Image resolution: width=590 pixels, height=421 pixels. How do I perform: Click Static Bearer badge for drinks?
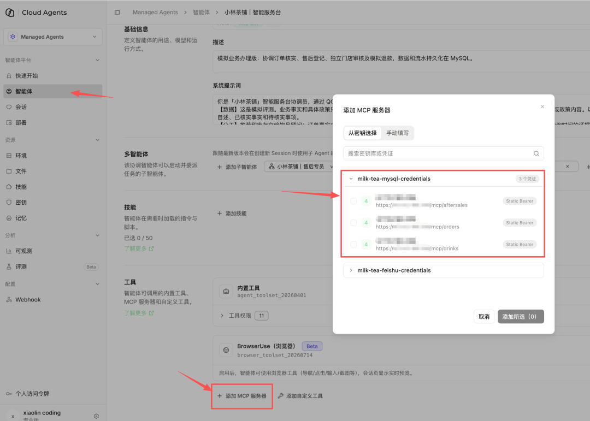click(x=520, y=245)
